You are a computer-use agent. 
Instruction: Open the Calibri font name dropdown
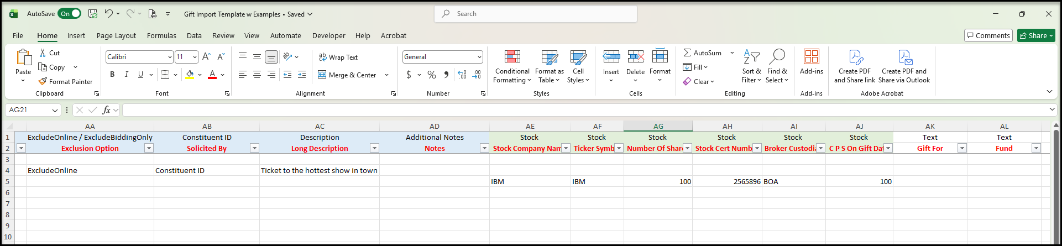(170, 57)
